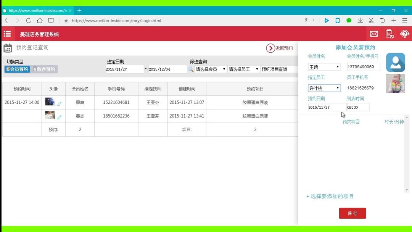Click the pencil edit icon beside 廖鹰's photo

[59, 103]
